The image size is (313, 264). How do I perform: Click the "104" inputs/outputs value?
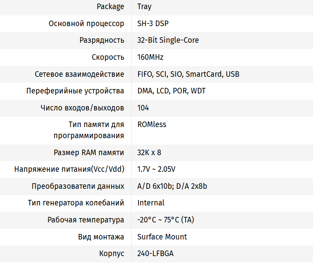click(x=143, y=108)
